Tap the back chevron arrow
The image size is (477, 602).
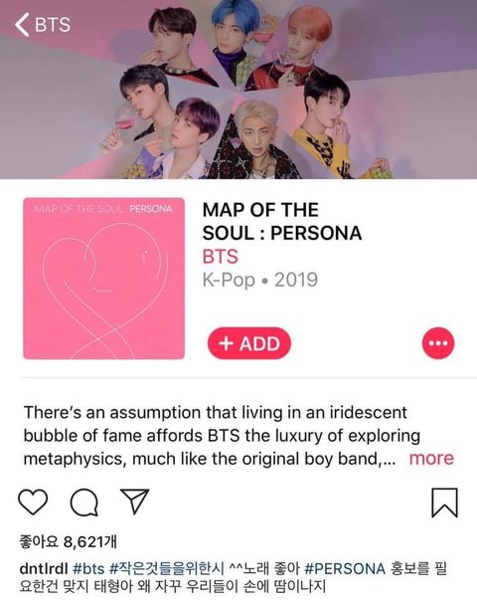22,25
